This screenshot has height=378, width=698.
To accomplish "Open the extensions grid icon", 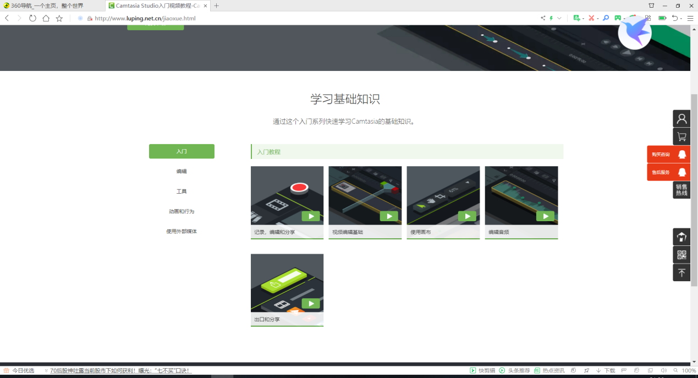I will [648, 18].
